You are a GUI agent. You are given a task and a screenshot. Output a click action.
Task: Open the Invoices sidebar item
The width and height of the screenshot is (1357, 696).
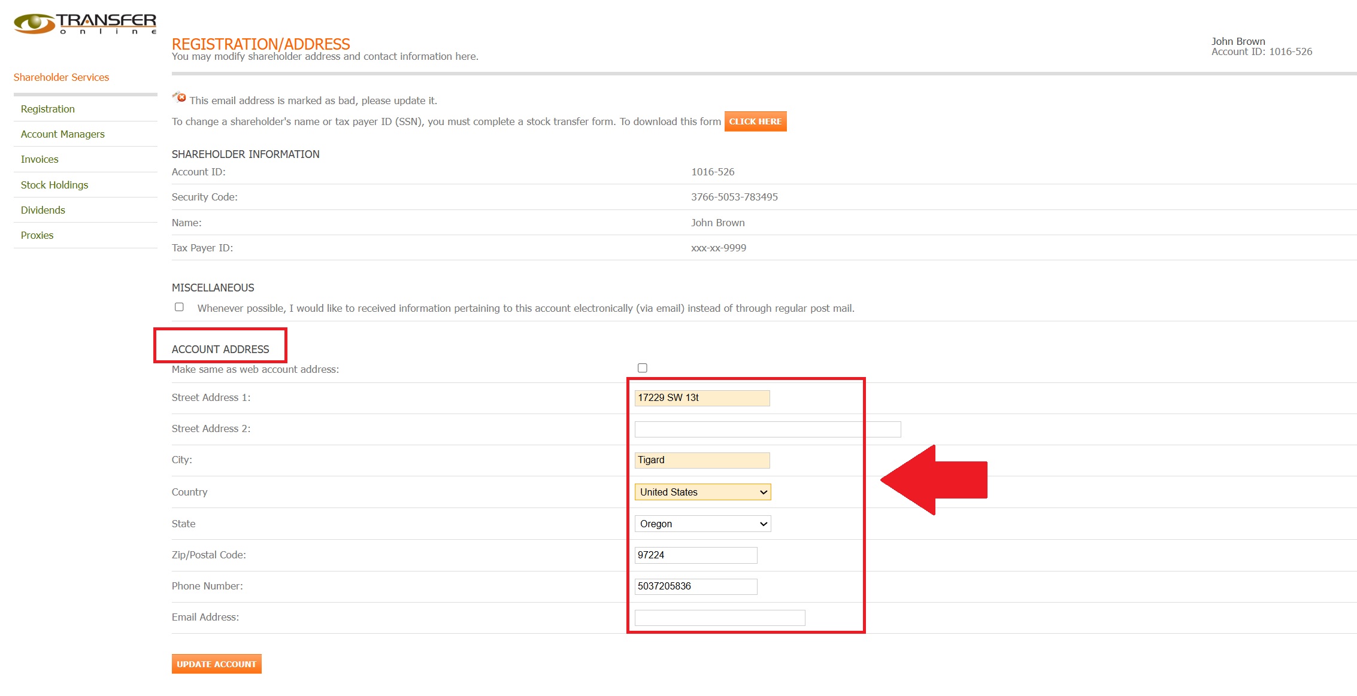pos(40,159)
